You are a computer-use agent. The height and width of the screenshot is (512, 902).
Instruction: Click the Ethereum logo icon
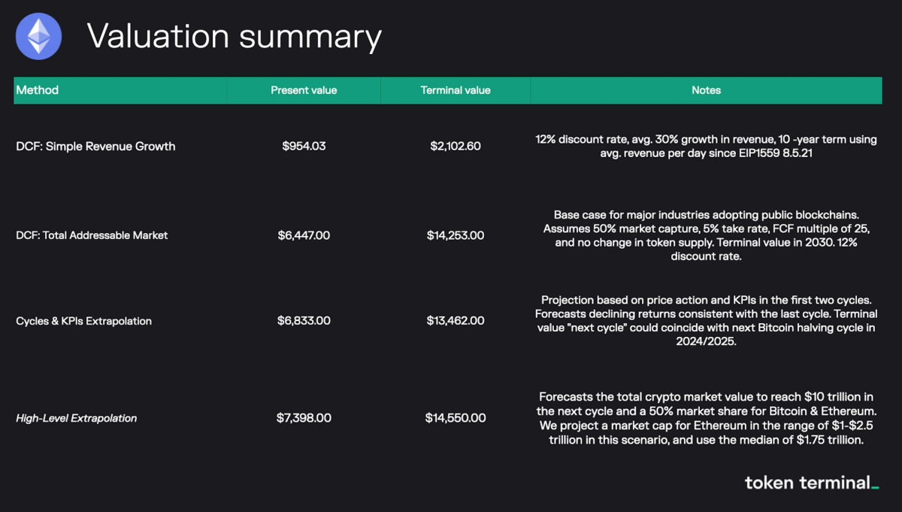39,37
